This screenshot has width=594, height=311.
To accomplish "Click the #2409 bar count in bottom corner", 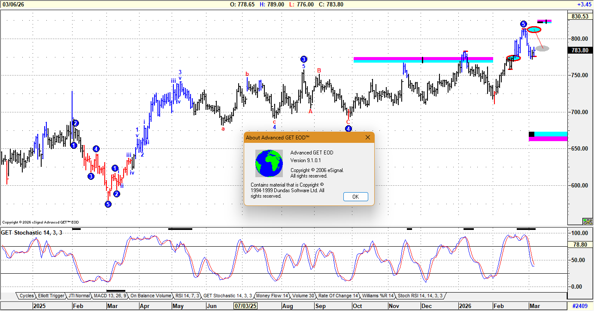I will tap(580, 306).
